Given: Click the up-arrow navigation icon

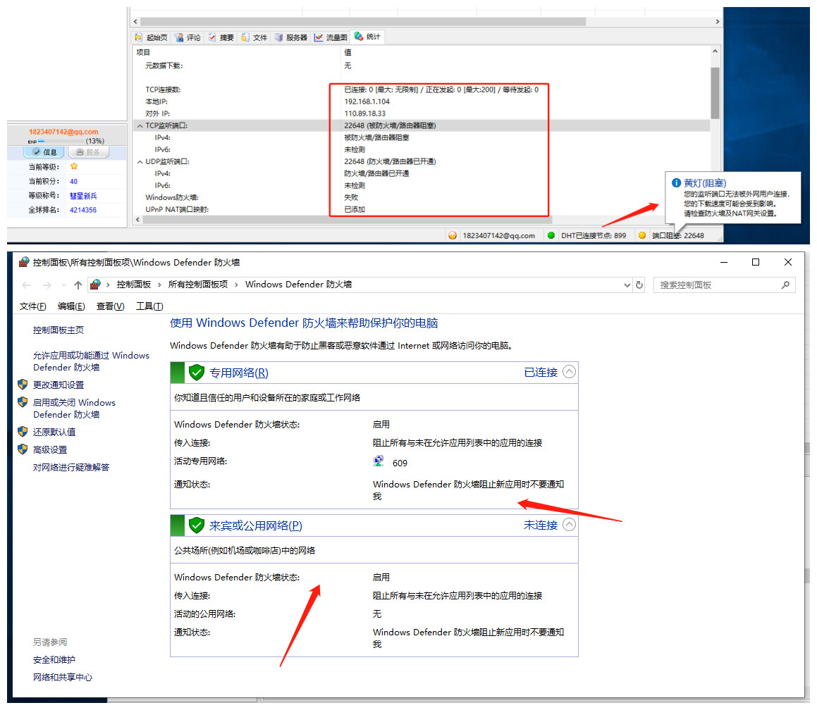Looking at the screenshot, I should click(78, 285).
